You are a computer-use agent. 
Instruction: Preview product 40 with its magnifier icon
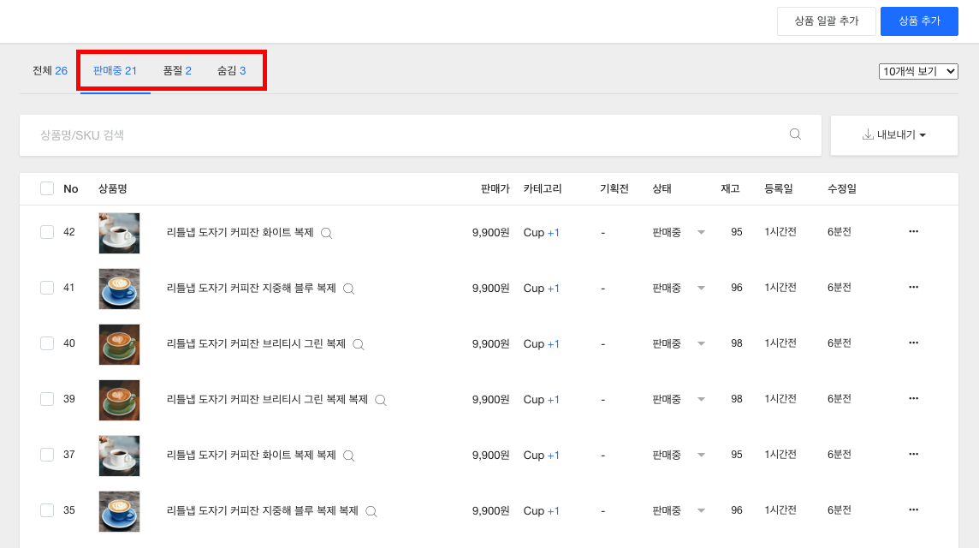pos(359,344)
